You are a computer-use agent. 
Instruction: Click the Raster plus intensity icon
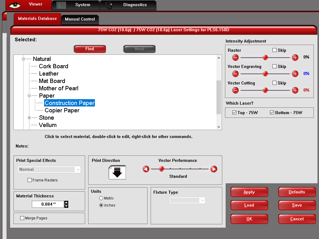[295, 58]
